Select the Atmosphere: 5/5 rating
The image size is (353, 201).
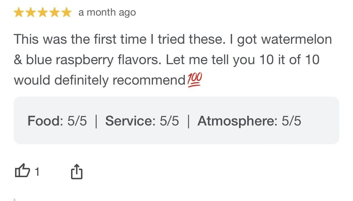coord(249,121)
